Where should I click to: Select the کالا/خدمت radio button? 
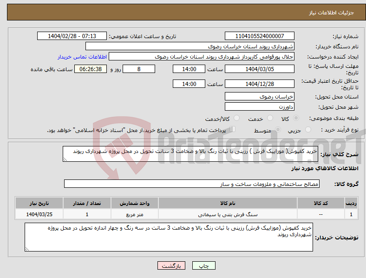coord(237,118)
